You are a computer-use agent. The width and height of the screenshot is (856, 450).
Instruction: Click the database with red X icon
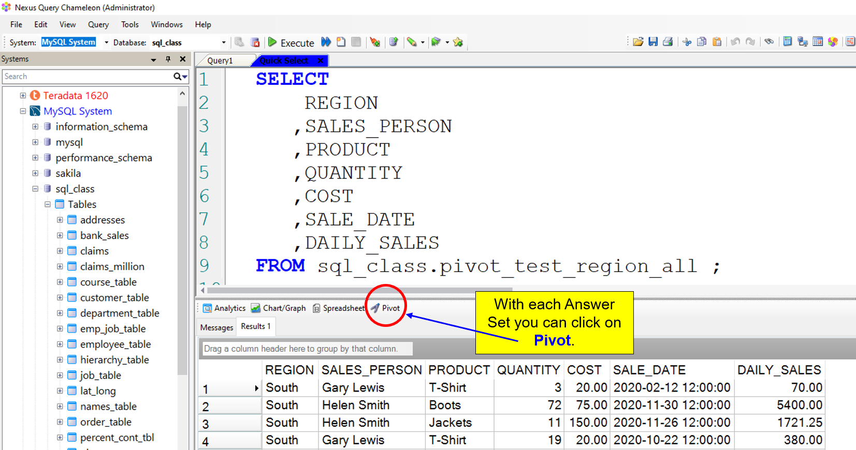(x=255, y=42)
